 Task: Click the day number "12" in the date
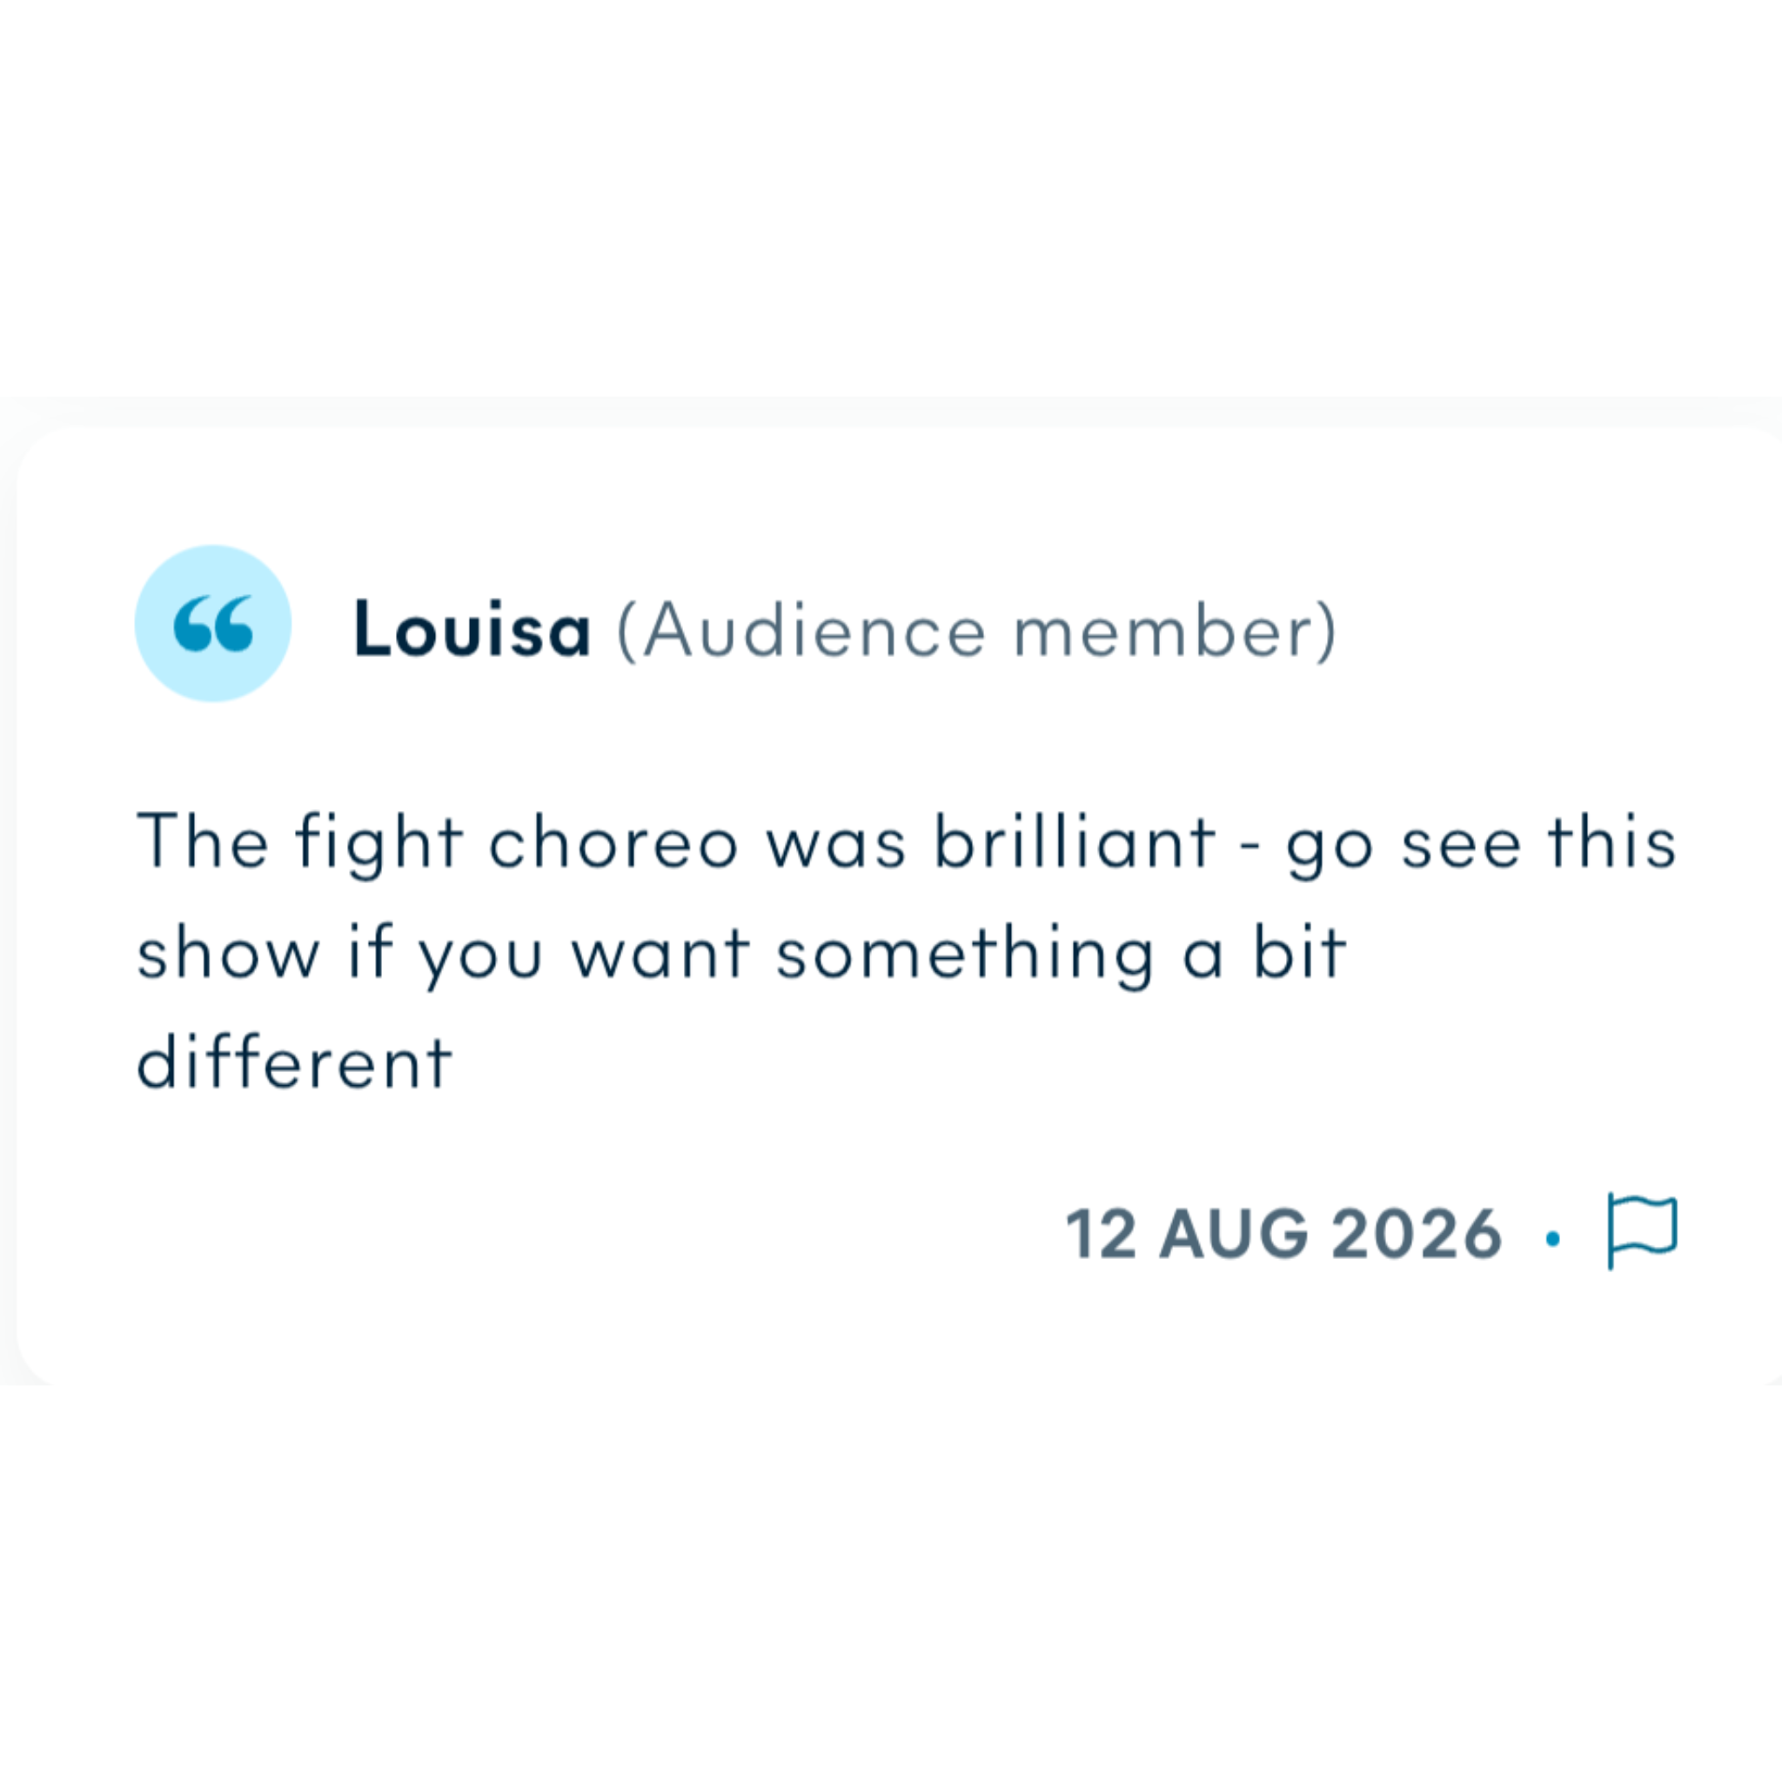click(x=1101, y=1234)
